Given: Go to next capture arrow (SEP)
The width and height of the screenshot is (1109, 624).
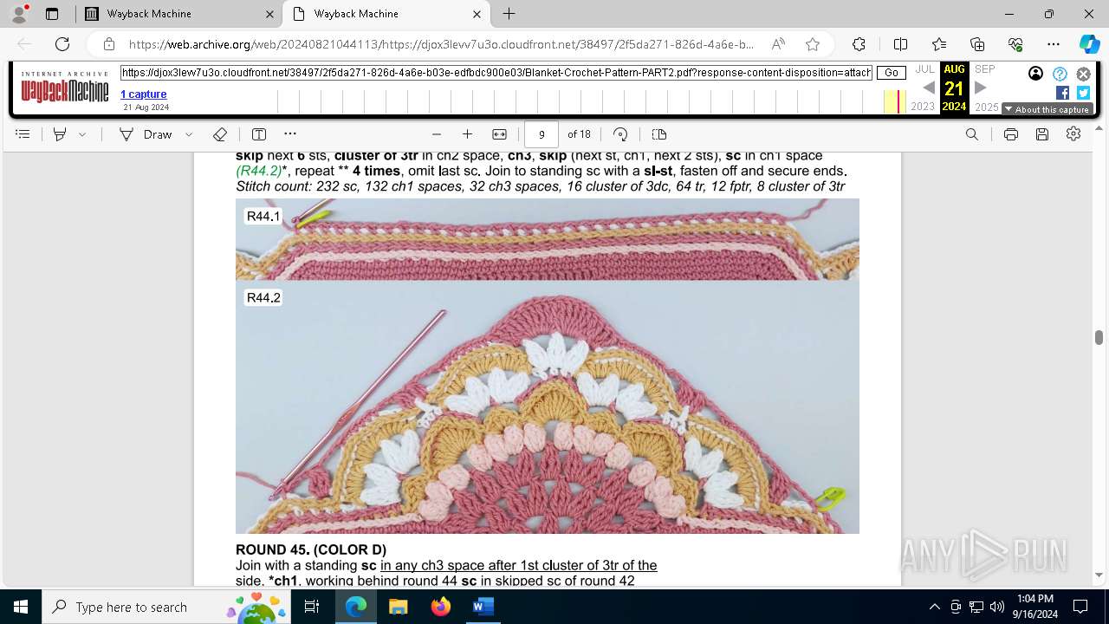Looking at the screenshot, I should click(981, 88).
